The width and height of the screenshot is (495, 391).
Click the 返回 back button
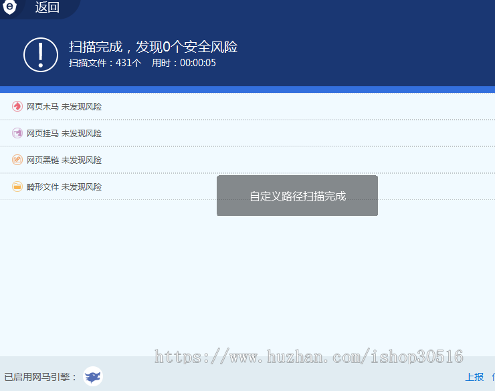click(47, 7)
